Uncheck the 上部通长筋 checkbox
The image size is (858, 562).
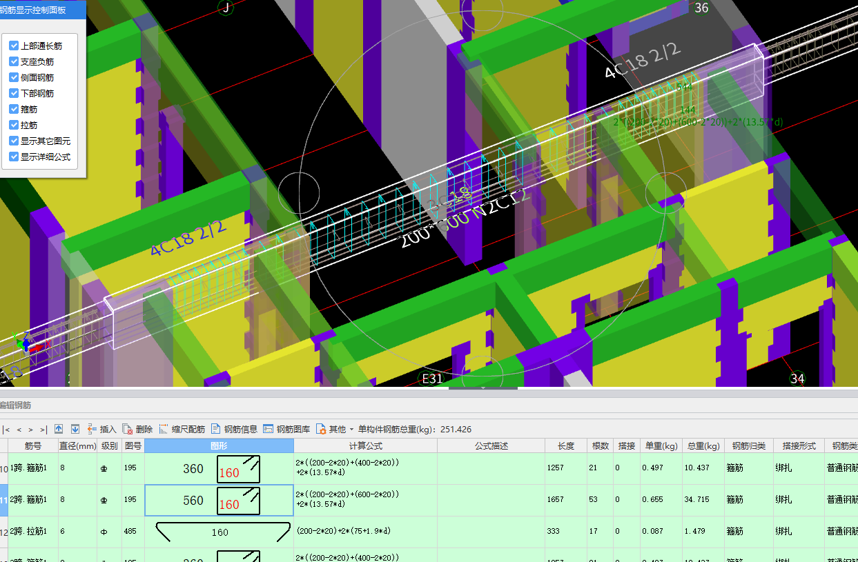click(14, 46)
